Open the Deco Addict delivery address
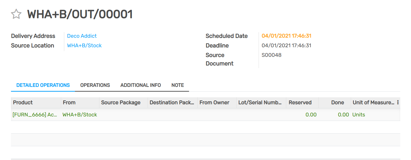The image size is (411, 160). tap(82, 36)
